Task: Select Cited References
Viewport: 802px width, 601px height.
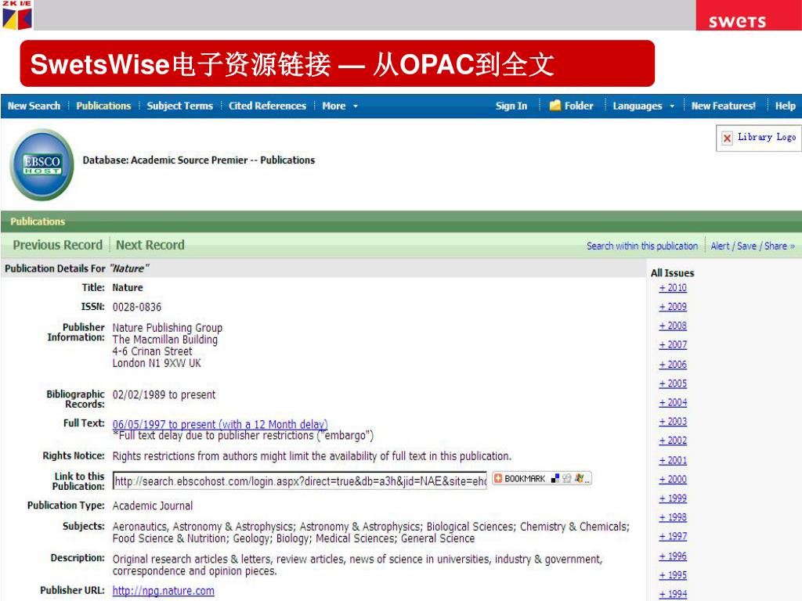Action: point(267,106)
